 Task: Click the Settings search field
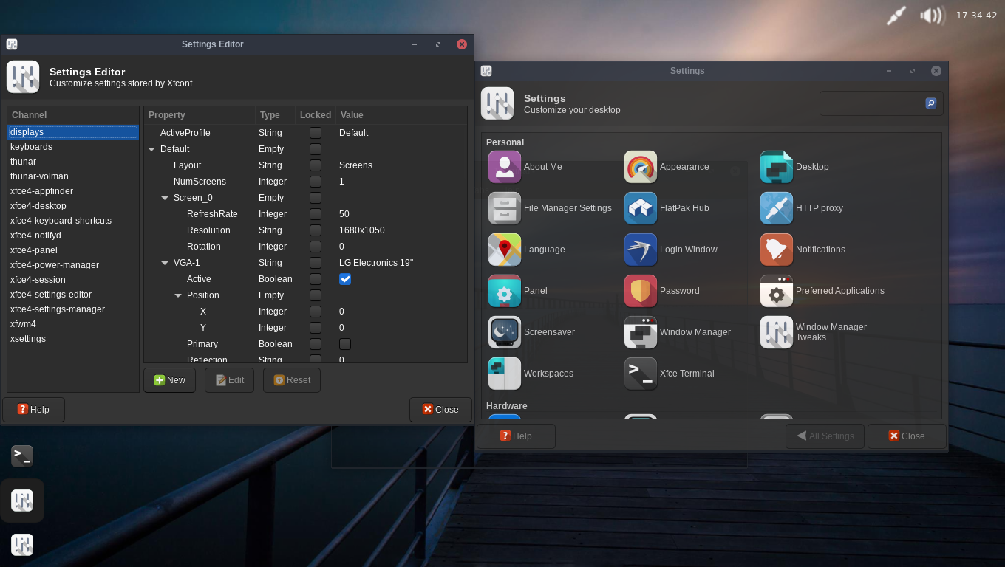pos(881,103)
